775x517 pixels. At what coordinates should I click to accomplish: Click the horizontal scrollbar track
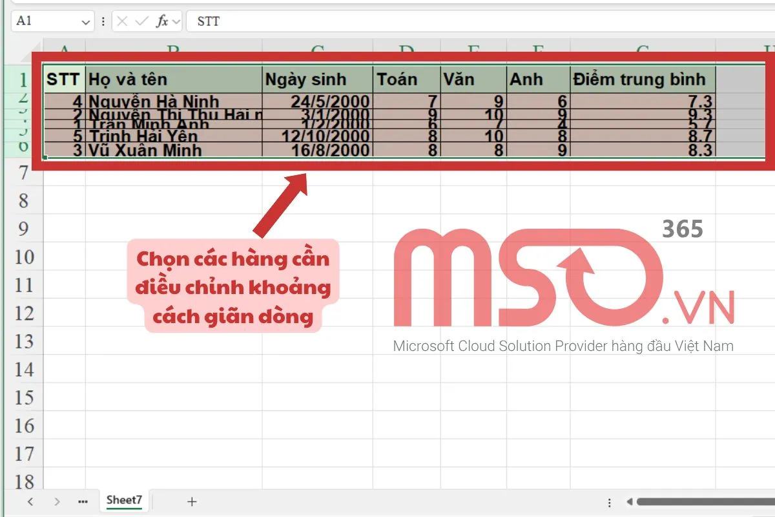coord(704,502)
